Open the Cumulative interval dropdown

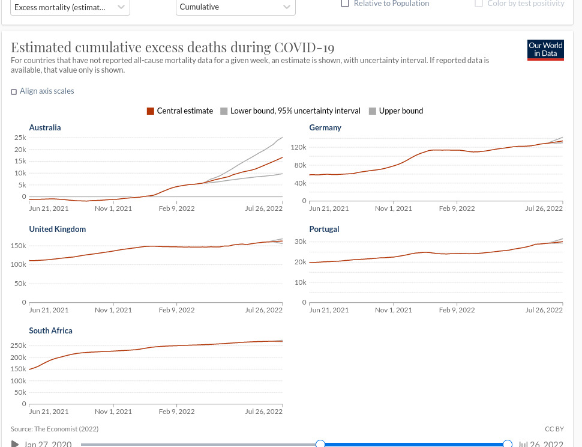(236, 7)
